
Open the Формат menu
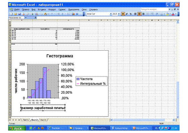(x=52, y=10)
